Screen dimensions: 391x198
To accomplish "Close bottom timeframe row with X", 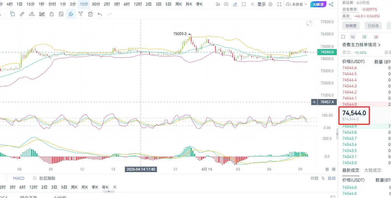I will coord(115,187).
